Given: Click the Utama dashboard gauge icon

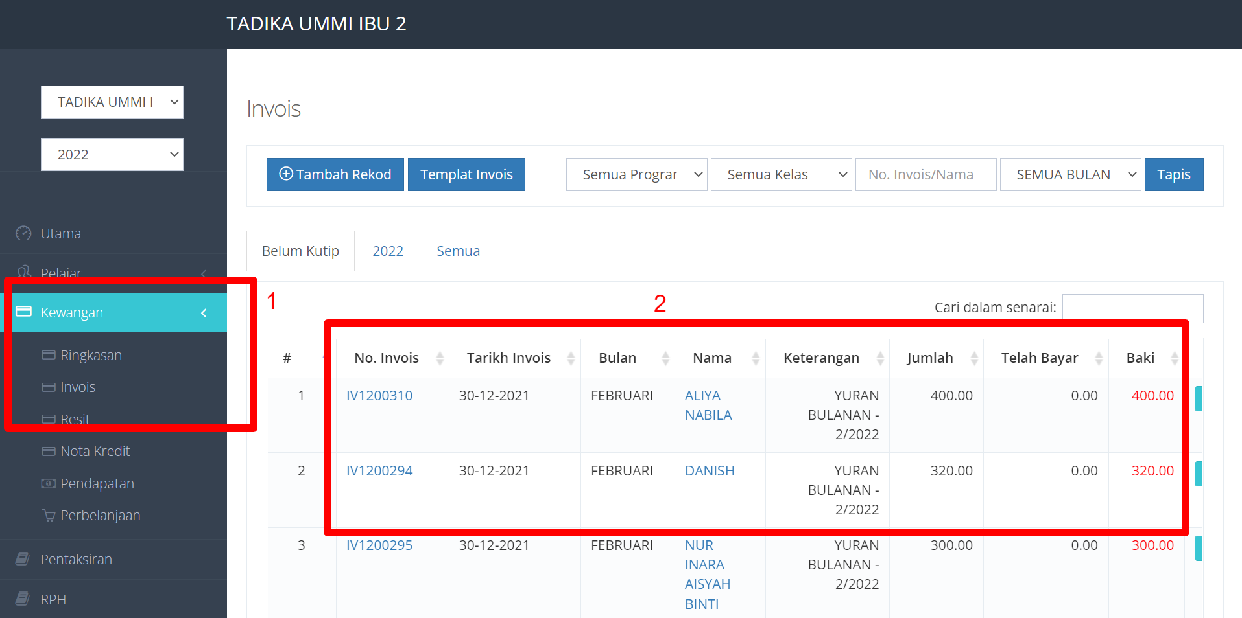Looking at the screenshot, I should 23,233.
